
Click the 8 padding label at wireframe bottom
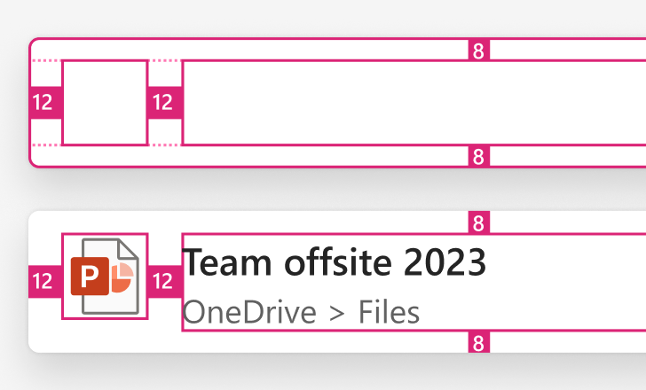coord(479,156)
